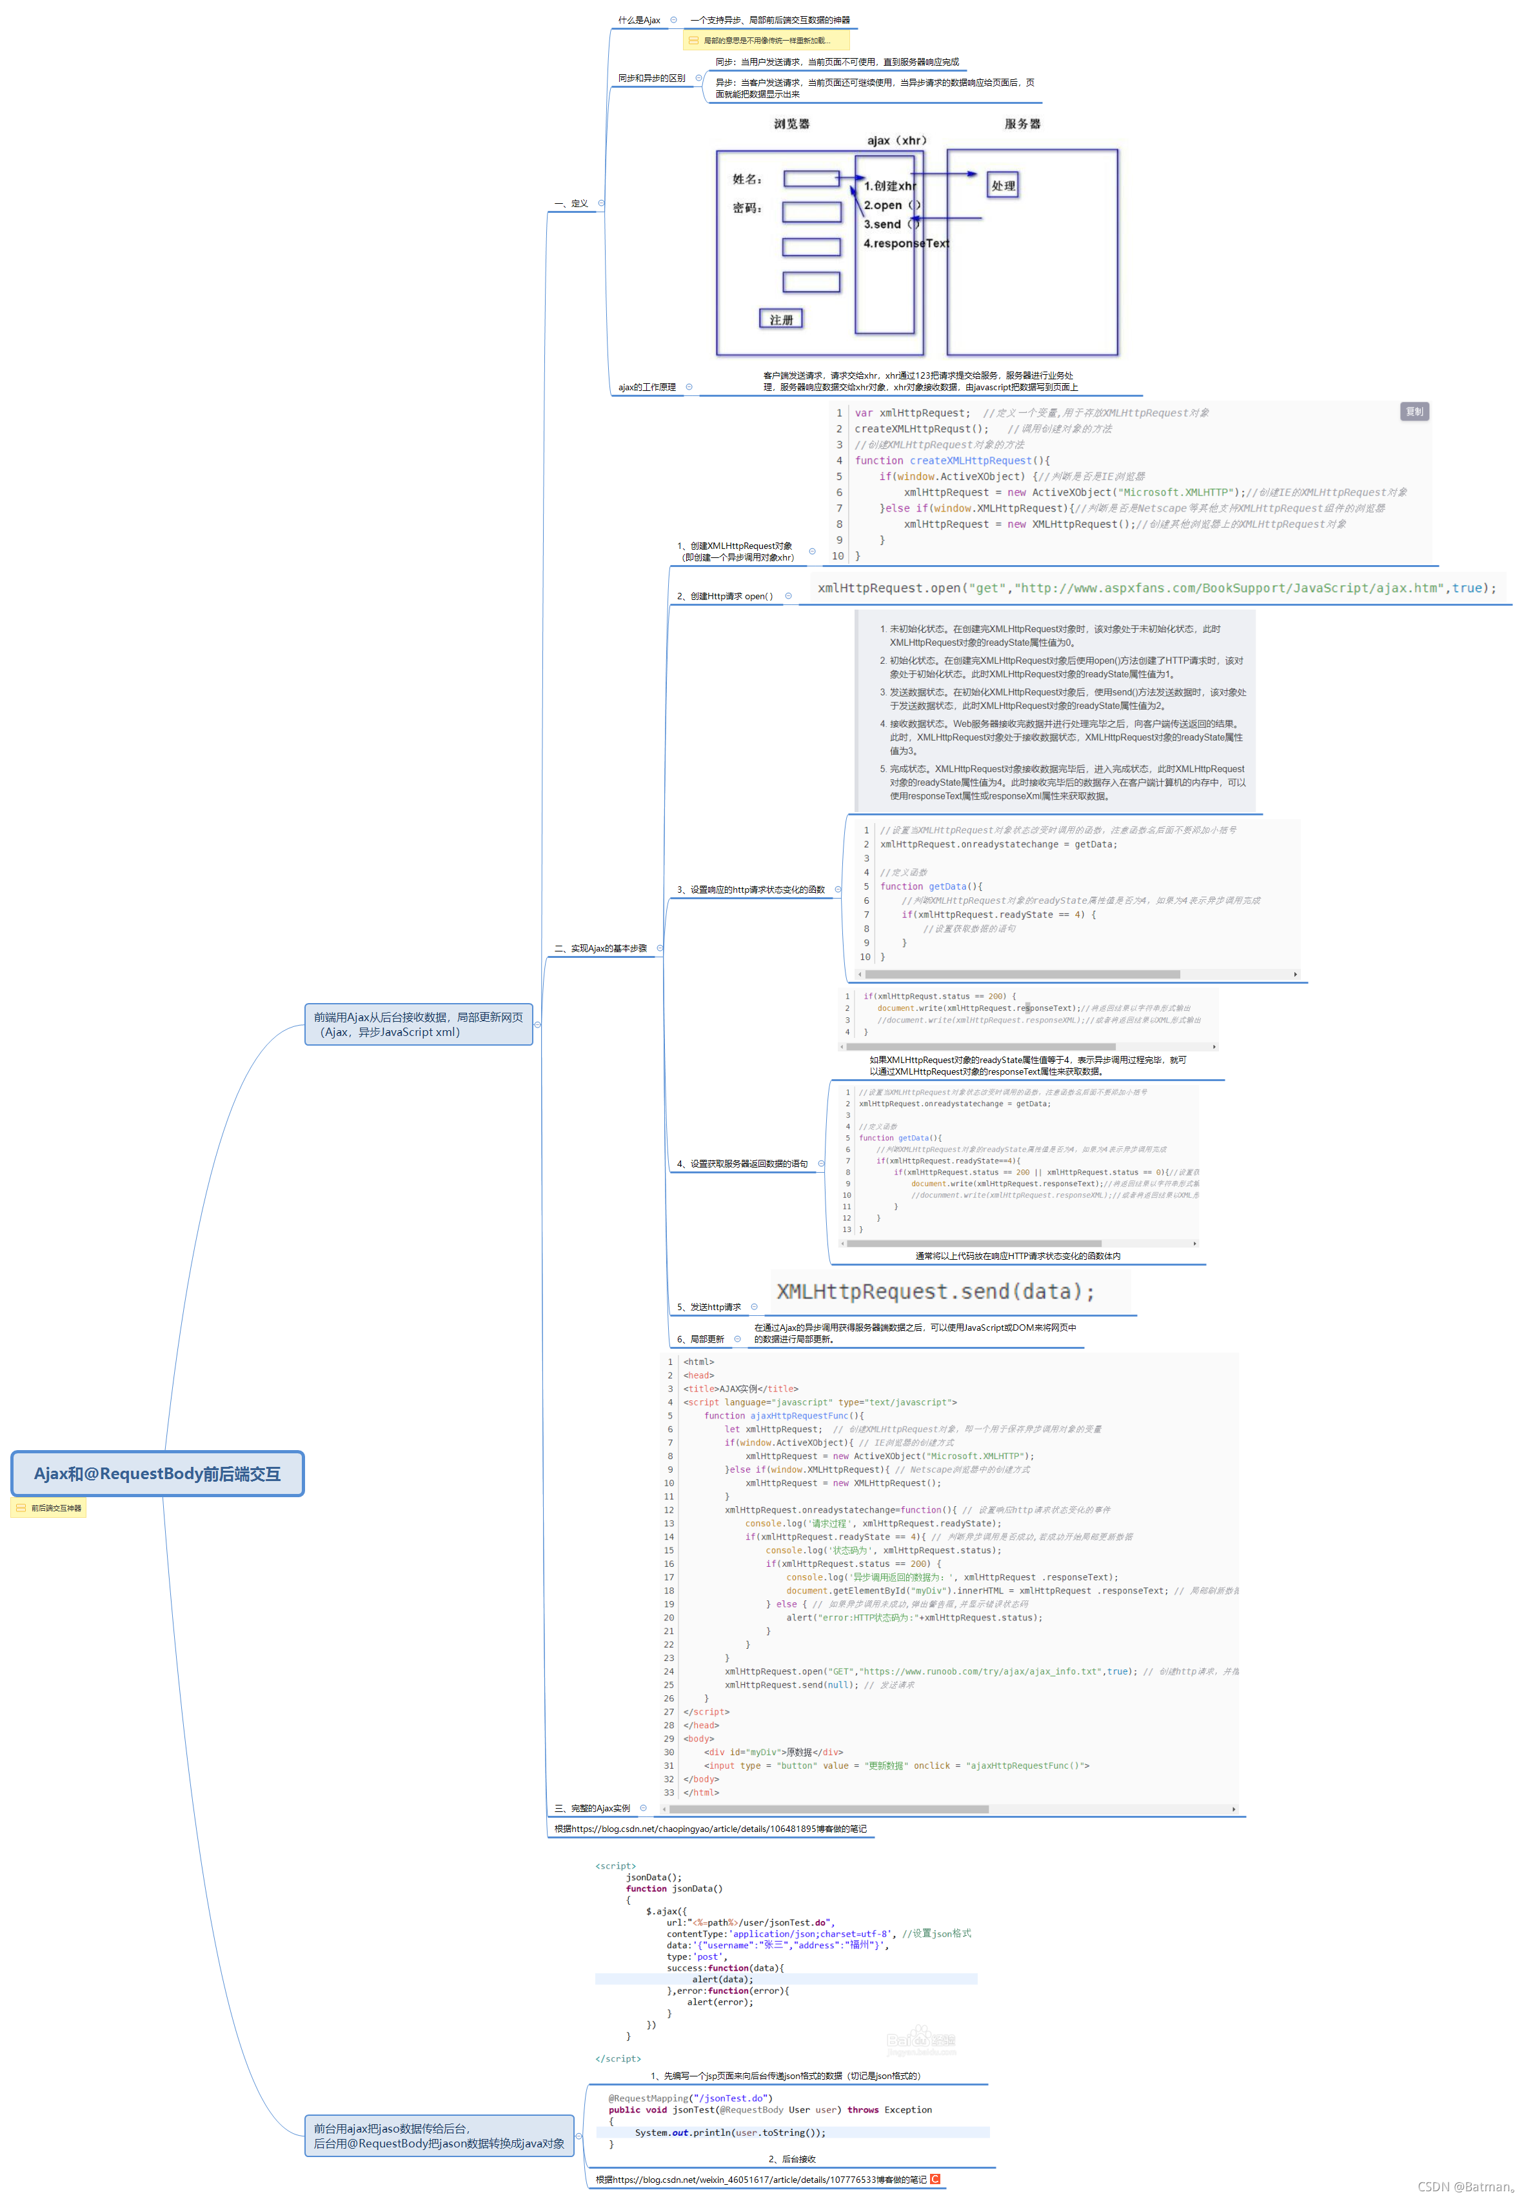The width and height of the screenshot is (1524, 2199).
Task: Click the right scroll arrow of the getData snippet under step 3
Action: (1295, 974)
